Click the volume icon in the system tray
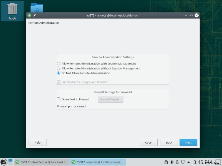 tap(171, 162)
